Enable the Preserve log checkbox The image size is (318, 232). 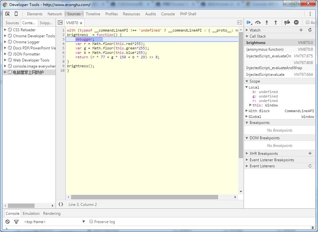91,221
